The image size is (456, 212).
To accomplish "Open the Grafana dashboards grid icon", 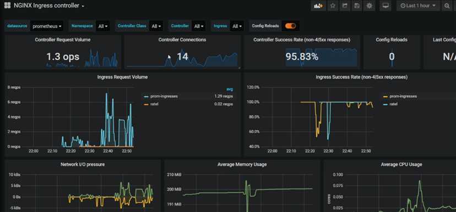I will point(7,5).
